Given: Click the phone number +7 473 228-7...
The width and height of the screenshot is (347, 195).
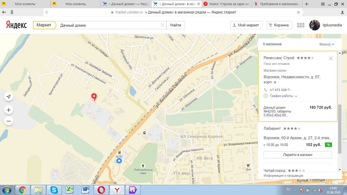Looking at the screenshot, I should (281, 90).
